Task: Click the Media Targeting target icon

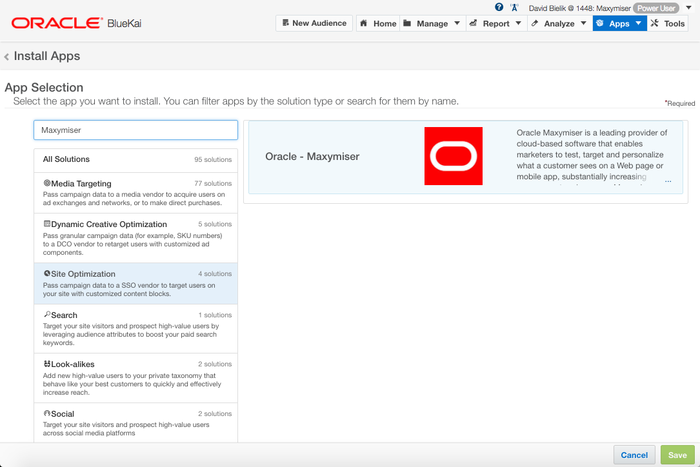Action: coord(47,183)
